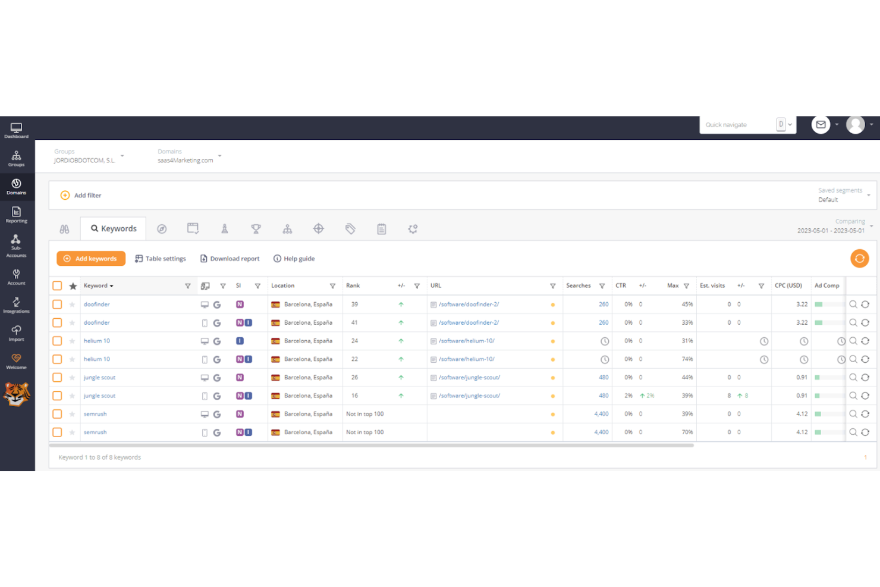Open the binoculars overview tab
Viewport: 880px width, 587px height.
tap(64, 229)
